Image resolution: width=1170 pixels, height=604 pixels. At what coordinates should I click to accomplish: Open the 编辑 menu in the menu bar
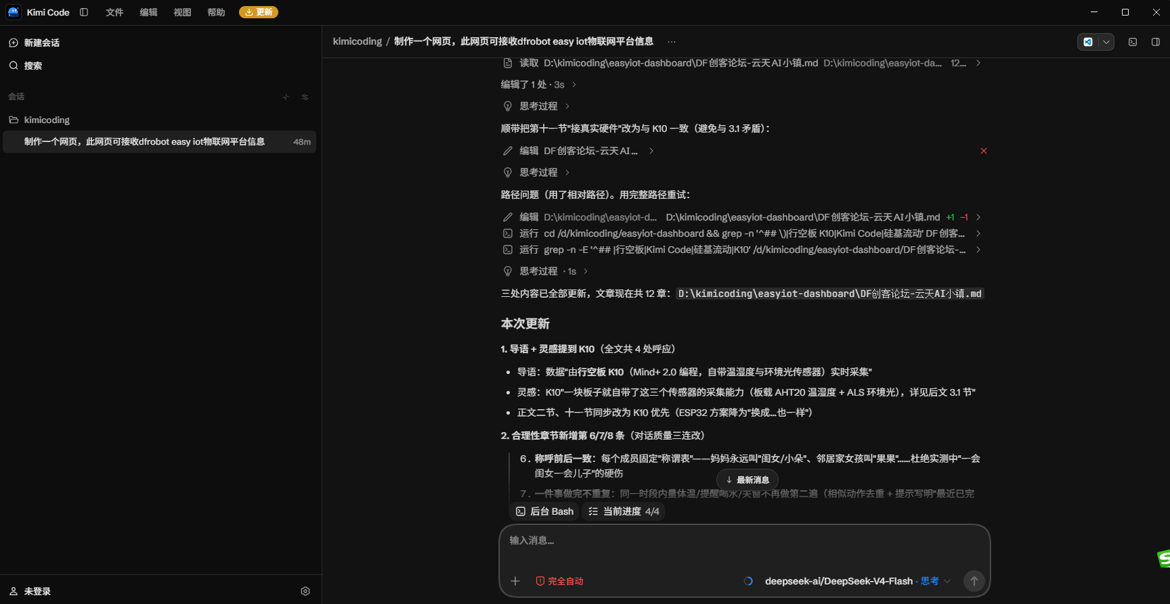tap(148, 12)
